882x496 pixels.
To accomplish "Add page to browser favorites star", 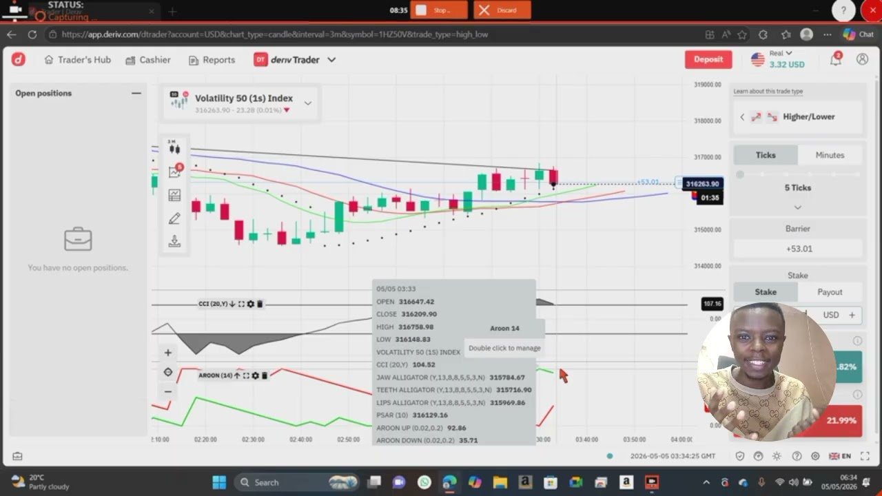I will tap(742, 34).
